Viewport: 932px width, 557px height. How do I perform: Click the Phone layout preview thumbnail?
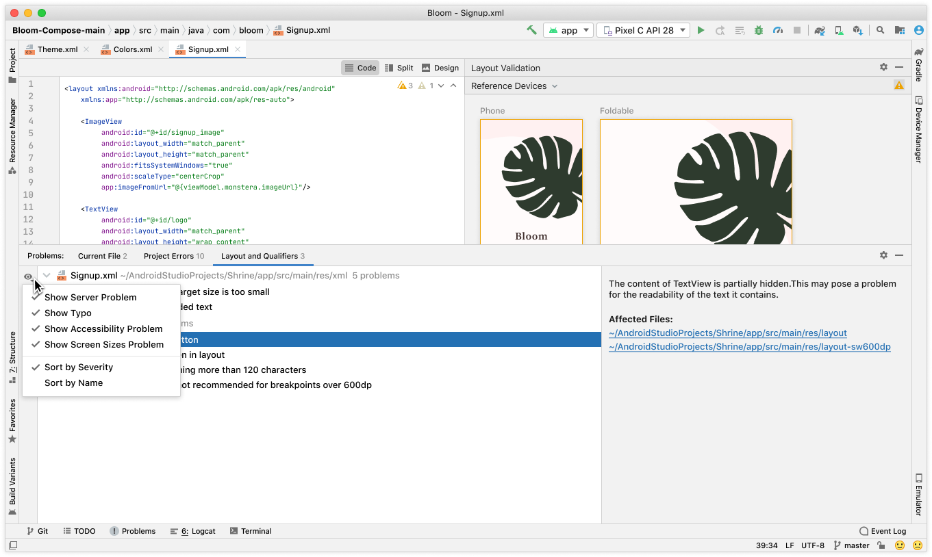point(531,181)
